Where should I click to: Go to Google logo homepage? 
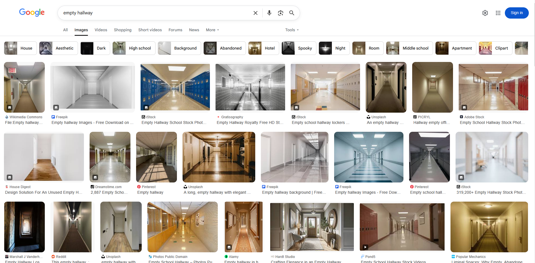click(x=32, y=12)
